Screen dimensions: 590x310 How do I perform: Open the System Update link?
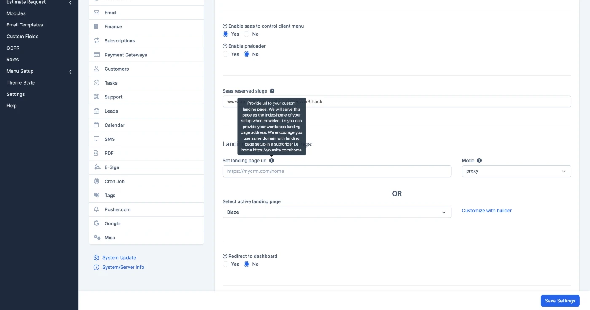[x=119, y=257]
